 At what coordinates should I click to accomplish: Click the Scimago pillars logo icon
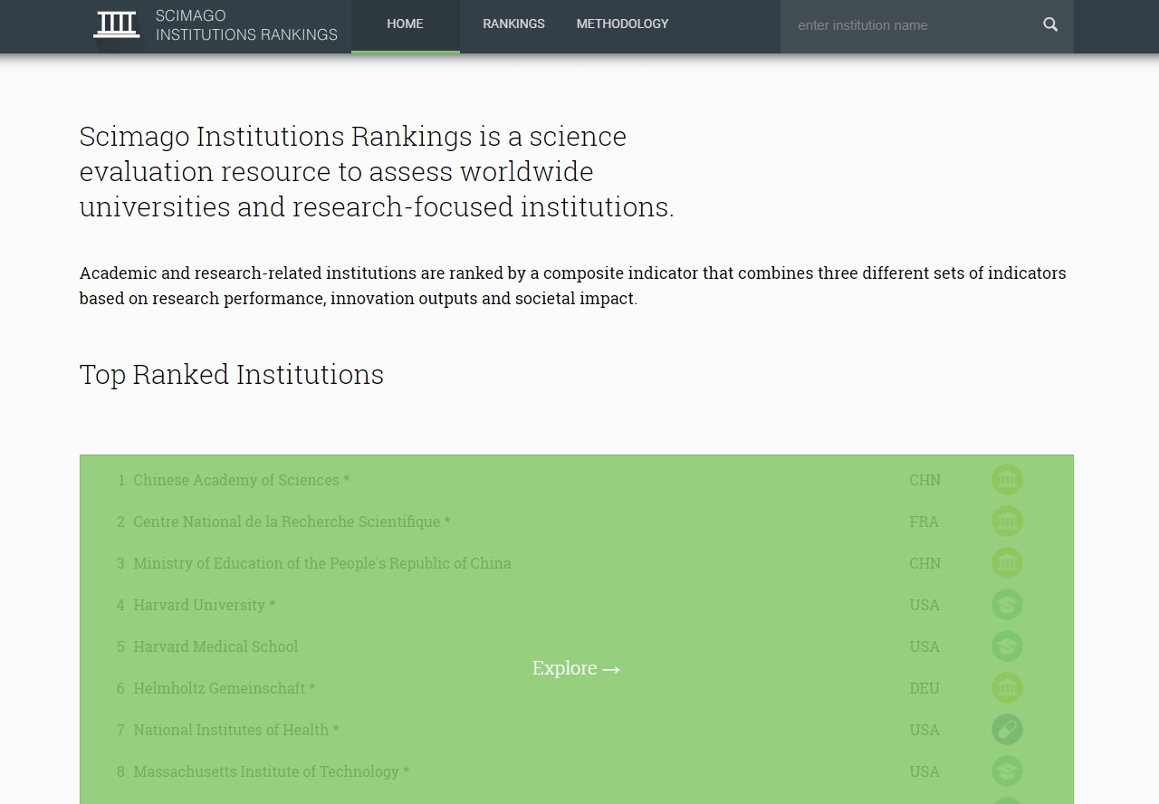(x=117, y=24)
